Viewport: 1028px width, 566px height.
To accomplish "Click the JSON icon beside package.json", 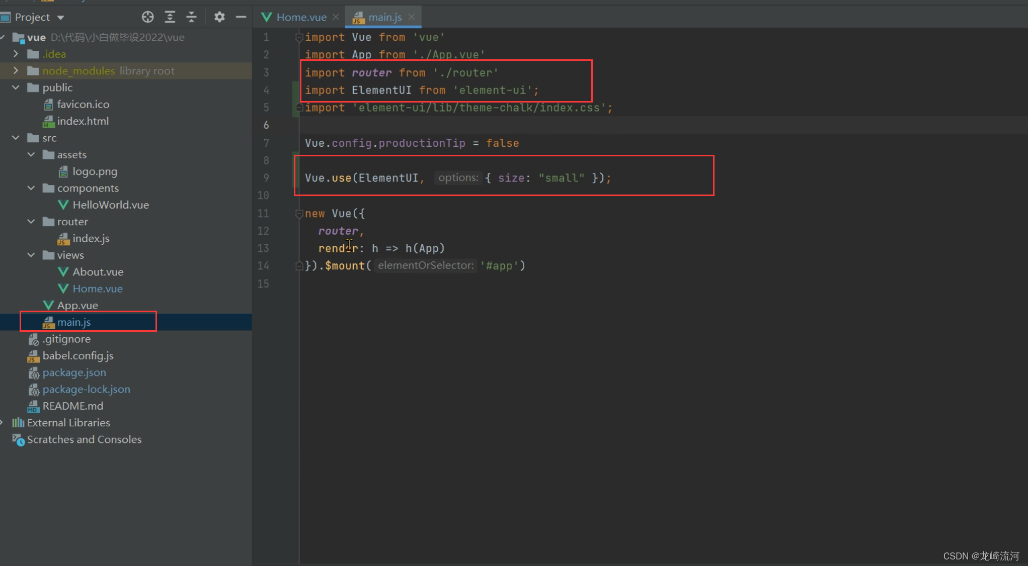I will (34, 373).
